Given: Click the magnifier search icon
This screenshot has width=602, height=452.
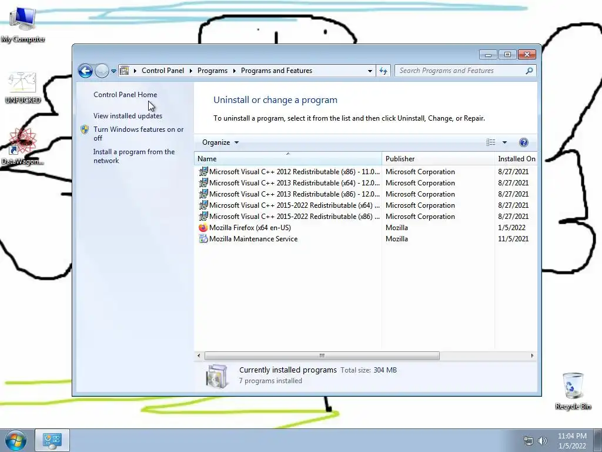Looking at the screenshot, I should tap(529, 71).
